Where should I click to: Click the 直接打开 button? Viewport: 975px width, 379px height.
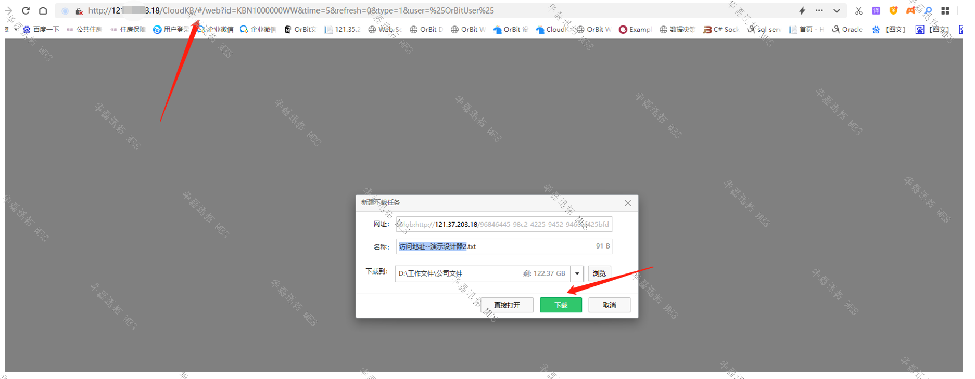507,305
